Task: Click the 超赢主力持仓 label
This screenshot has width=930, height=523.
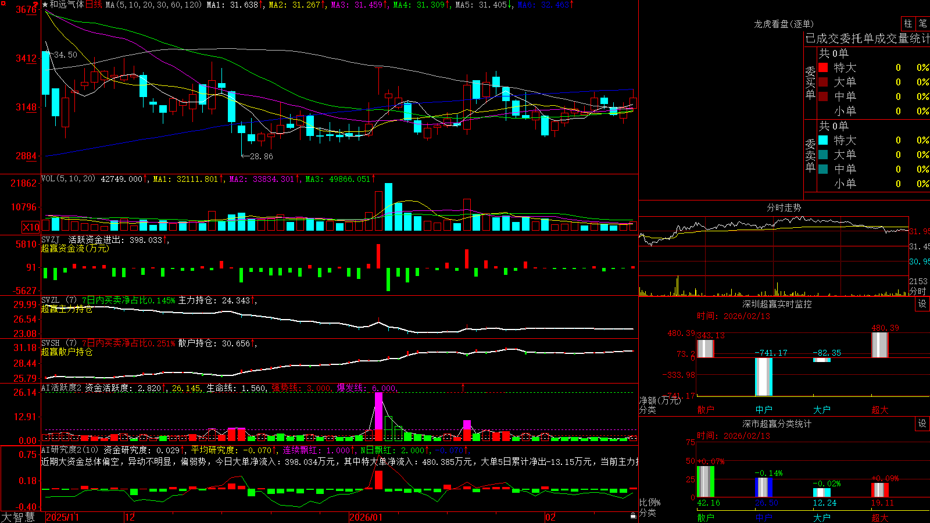Action: 67,309
